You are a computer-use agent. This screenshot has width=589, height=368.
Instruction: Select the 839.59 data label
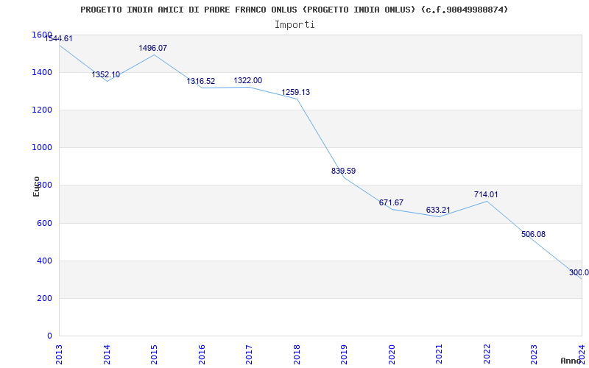tap(343, 171)
